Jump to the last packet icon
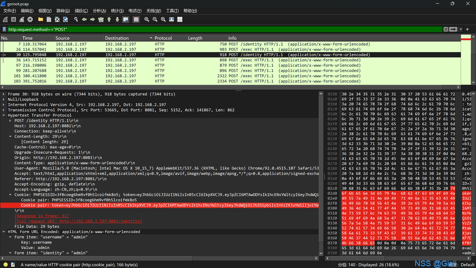476x268 pixels. [117, 19]
